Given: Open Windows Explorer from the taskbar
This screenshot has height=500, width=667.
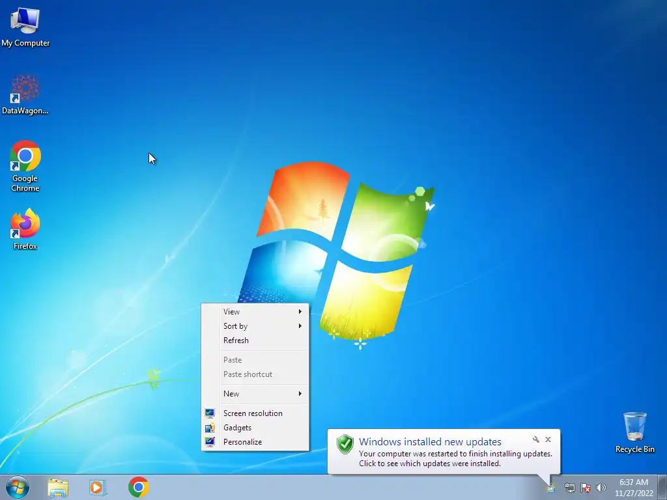Looking at the screenshot, I should pyautogui.click(x=58, y=488).
